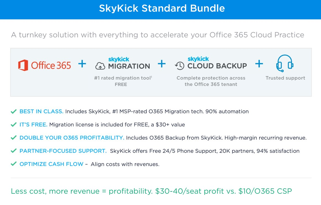321x205 pixels.
Task: Click the Cloud Backup clock-arrow icon
Action: point(180,66)
